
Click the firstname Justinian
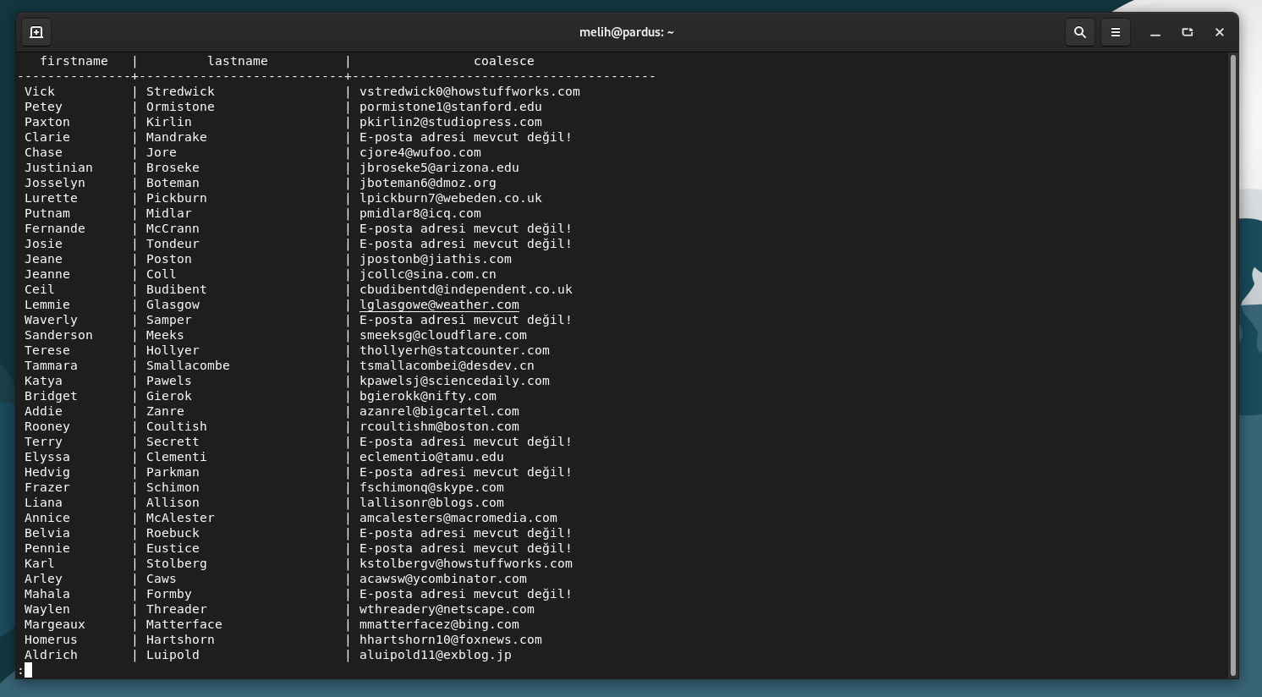[x=58, y=167]
